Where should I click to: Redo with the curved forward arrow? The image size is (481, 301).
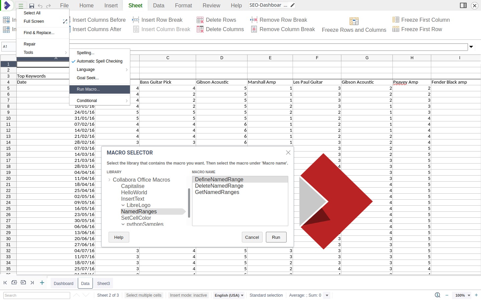pos(48,6)
